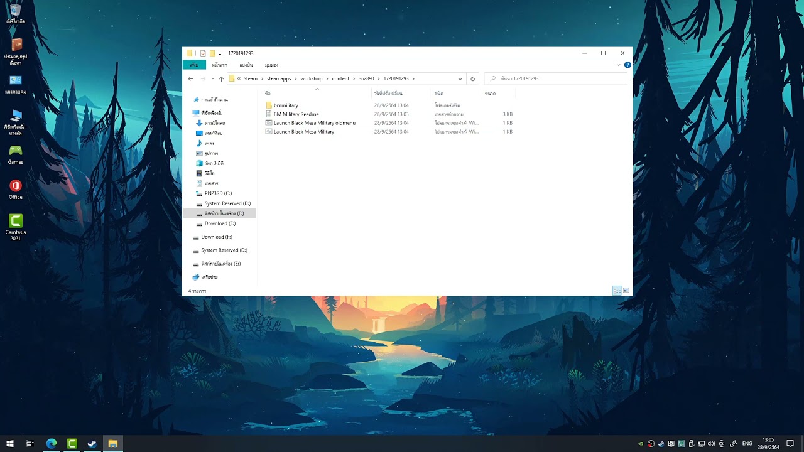Select the Launch Black Mesa Military oldmenu file
Screen dimensions: 804x452
(x=314, y=123)
